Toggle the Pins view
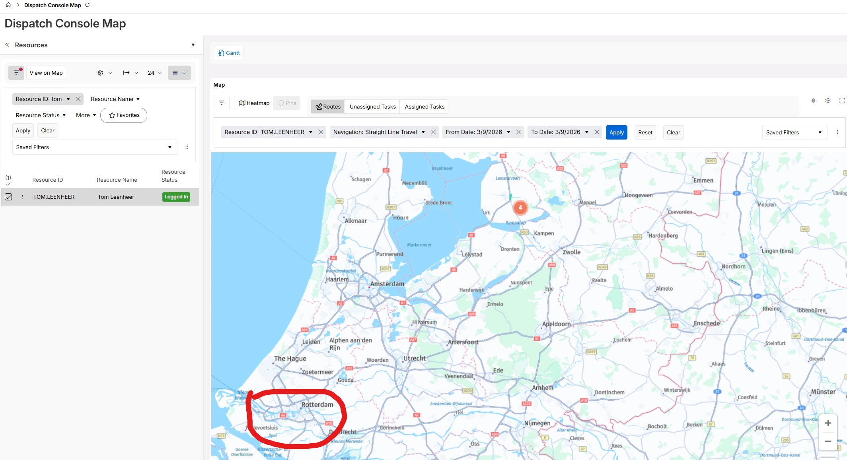Screen dimensions: 847x460 [287, 103]
